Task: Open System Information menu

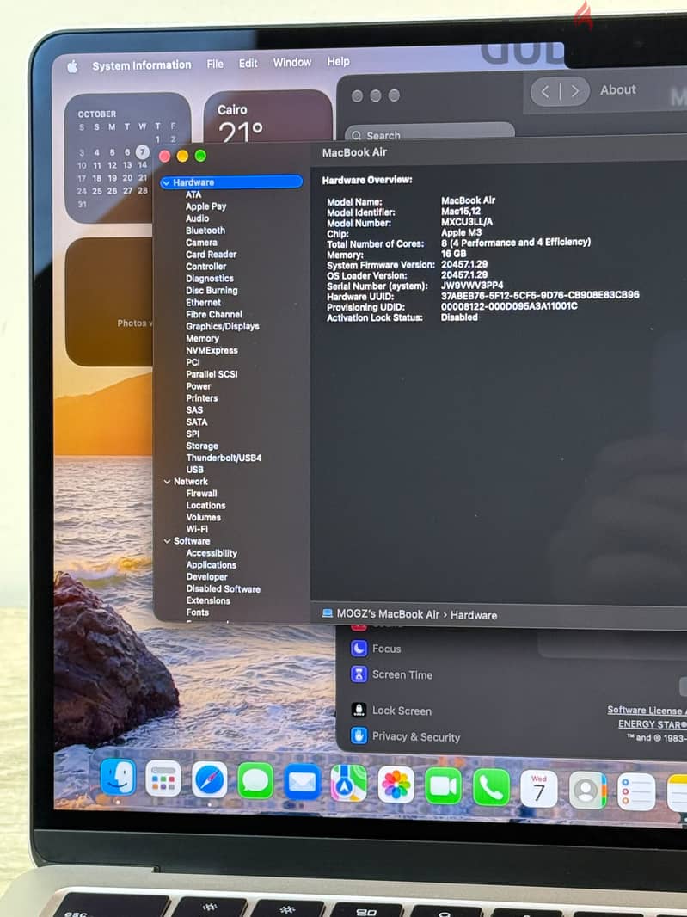Action: click(x=142, y=65)
